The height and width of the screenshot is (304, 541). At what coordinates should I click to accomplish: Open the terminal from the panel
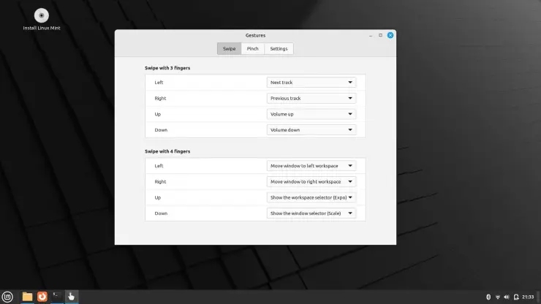(x=57, y=297)
